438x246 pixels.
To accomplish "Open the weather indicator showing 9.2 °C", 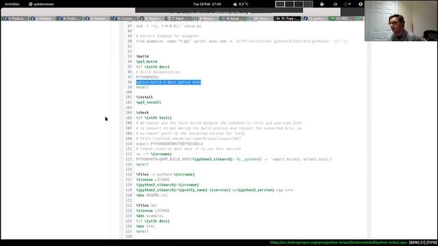I will click(x=240, y=4).
